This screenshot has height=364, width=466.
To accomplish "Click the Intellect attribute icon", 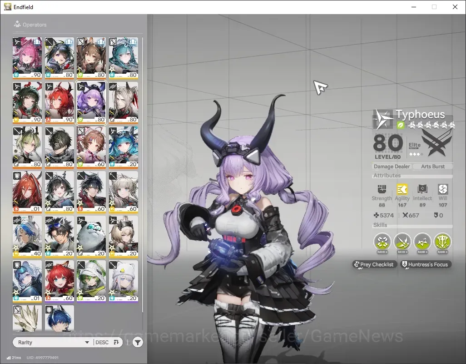I will (x=422, y=189).
